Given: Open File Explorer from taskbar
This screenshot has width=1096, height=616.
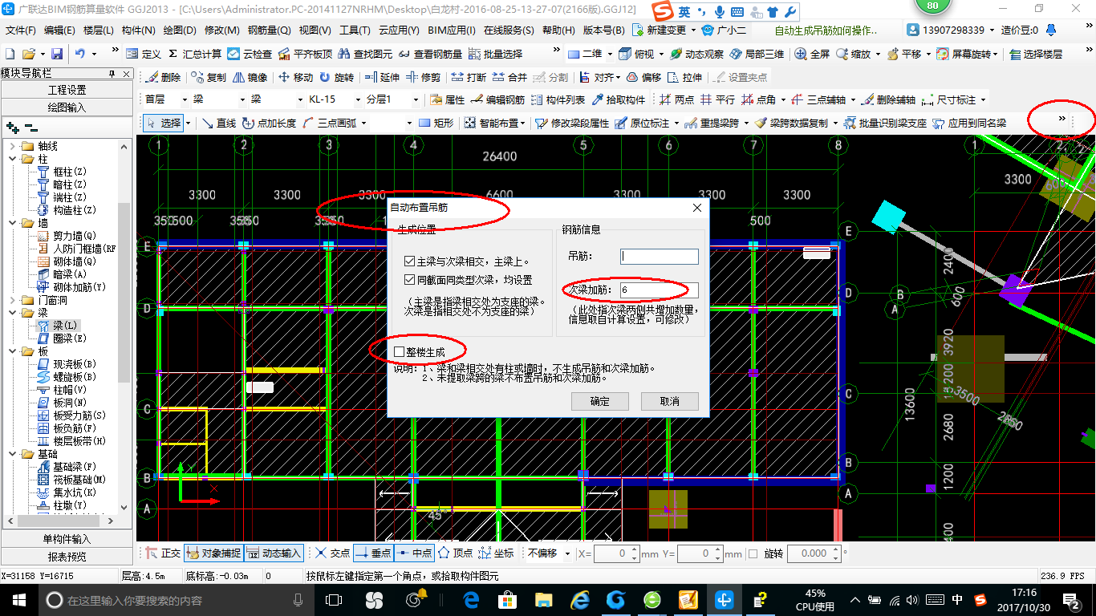Looking at the screenshot, I should [543, 600].
